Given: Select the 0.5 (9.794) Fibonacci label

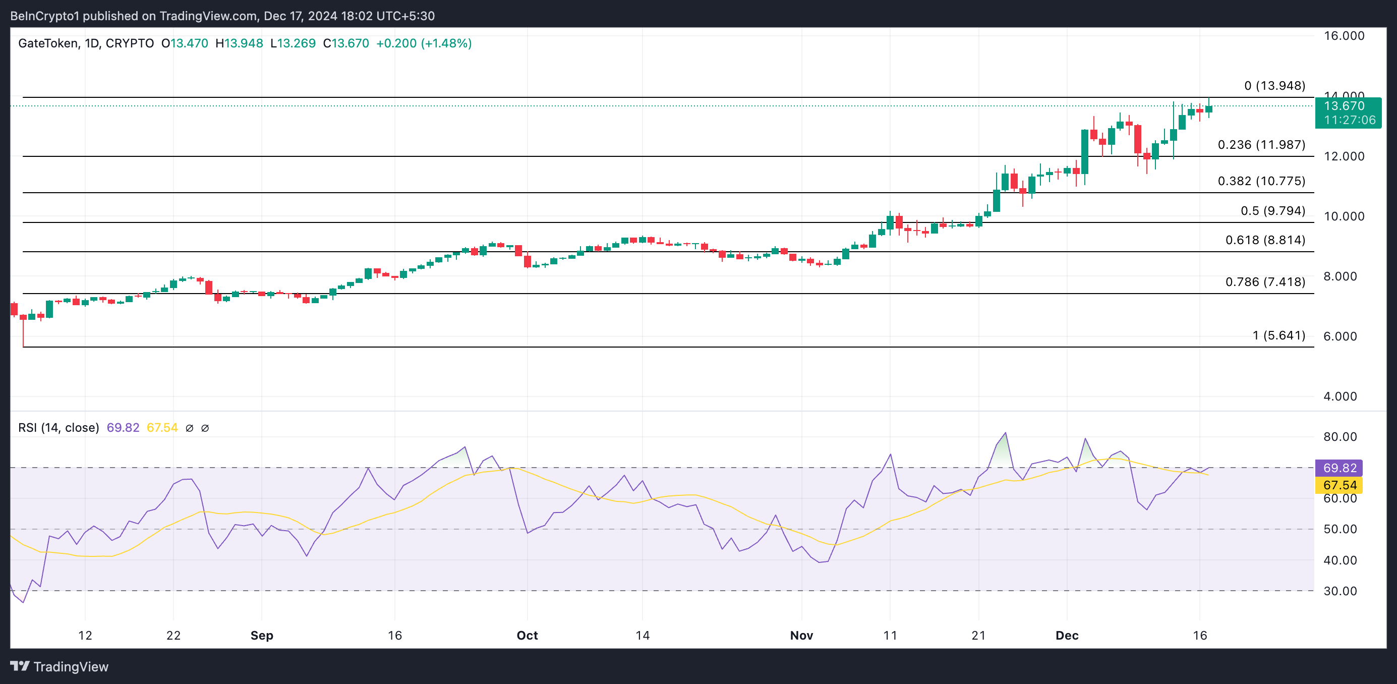Looking at the screenshot, I should [1273, 210].
